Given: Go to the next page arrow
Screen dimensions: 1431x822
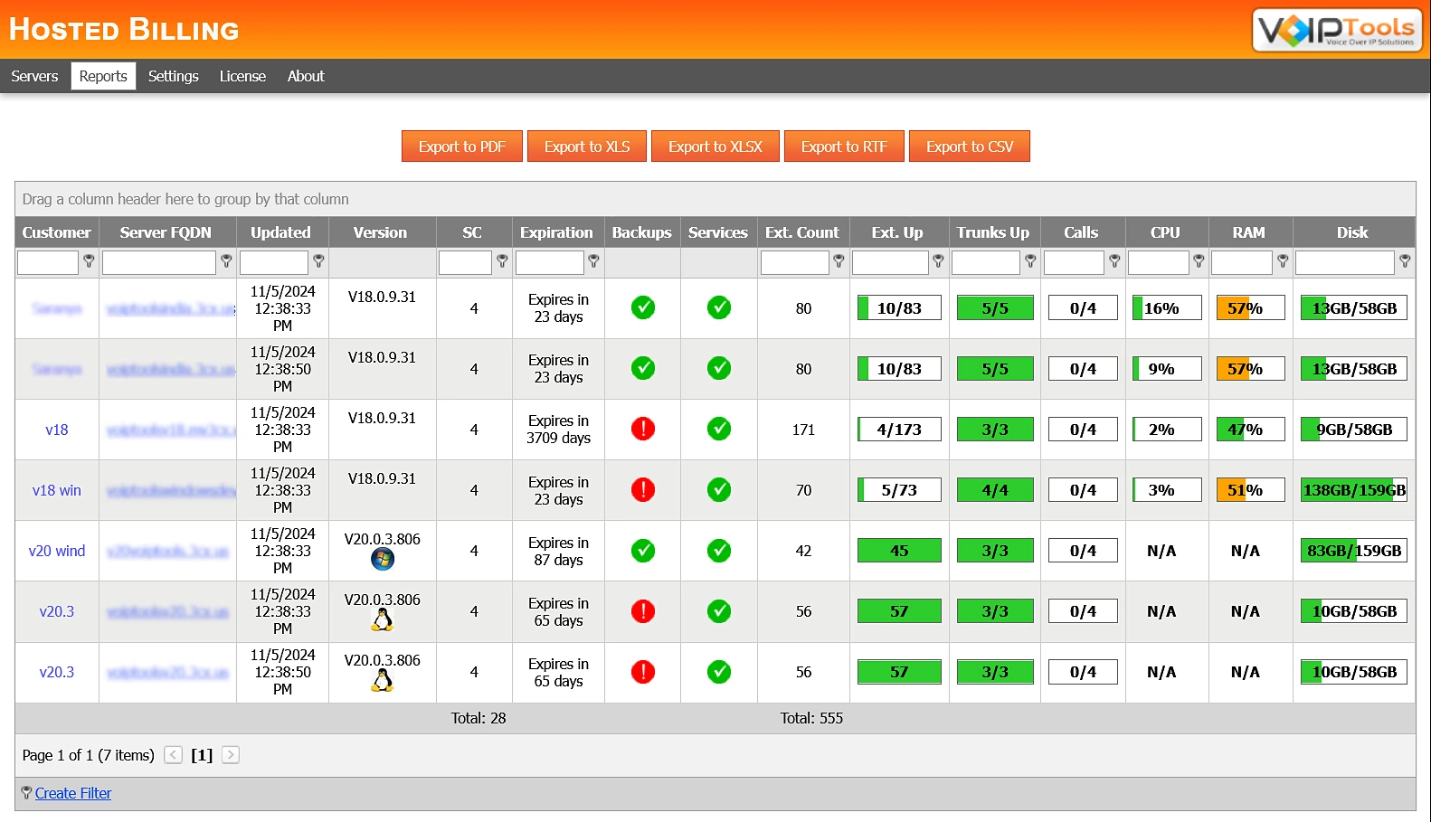Looking at the screenshot, I should (x=231, y=755).
